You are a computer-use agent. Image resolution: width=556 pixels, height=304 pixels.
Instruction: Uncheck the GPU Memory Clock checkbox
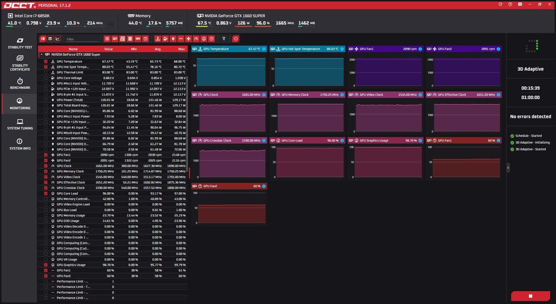click(46, 171)
